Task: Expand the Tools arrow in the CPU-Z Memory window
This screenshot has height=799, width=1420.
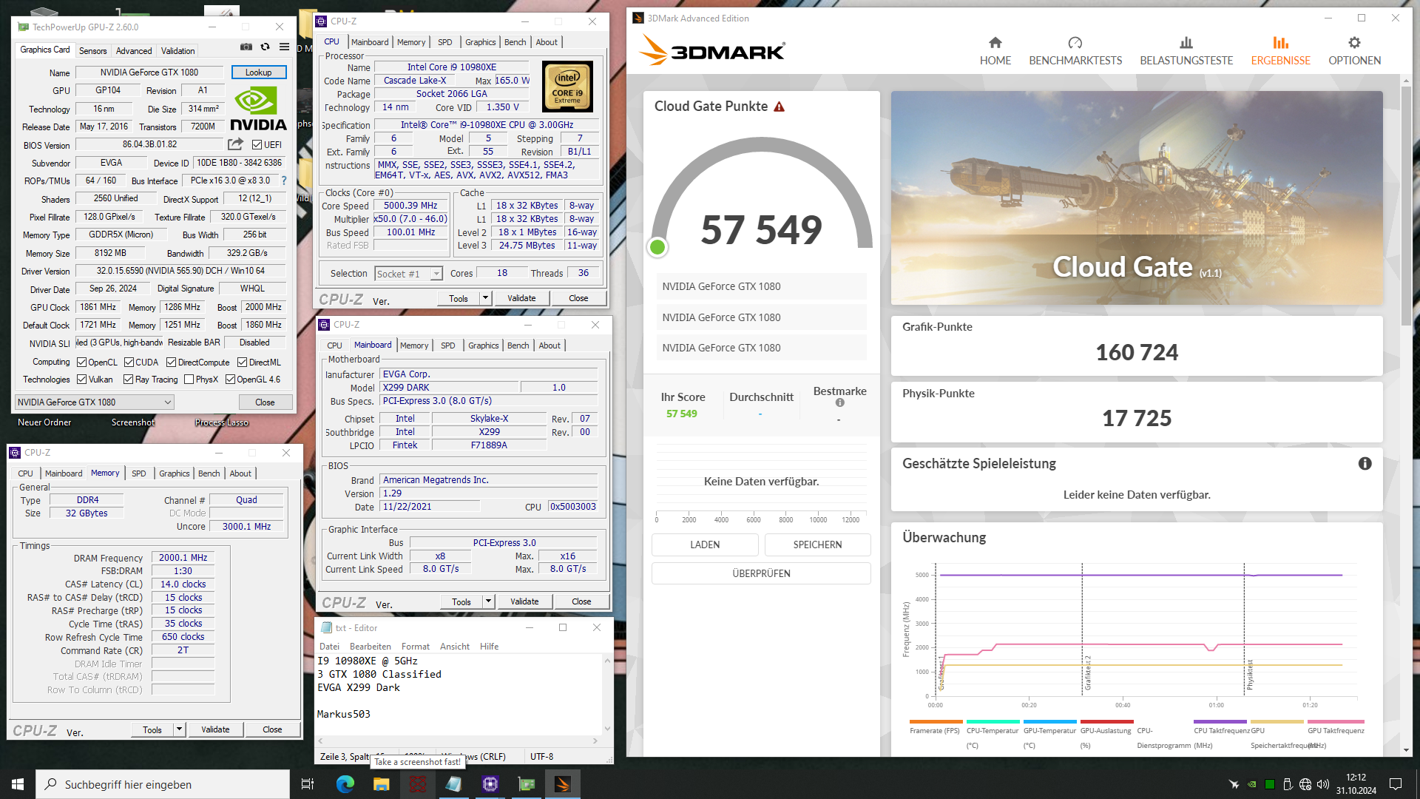Action: [179, 729]
